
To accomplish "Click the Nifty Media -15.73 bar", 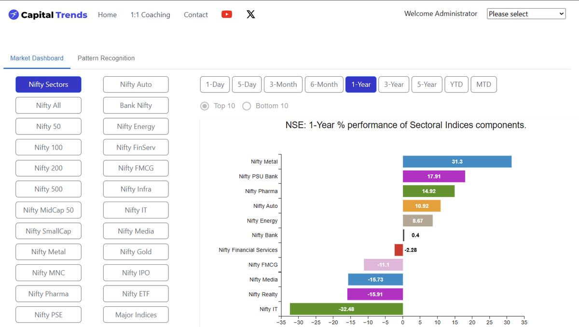I will 375,279.
